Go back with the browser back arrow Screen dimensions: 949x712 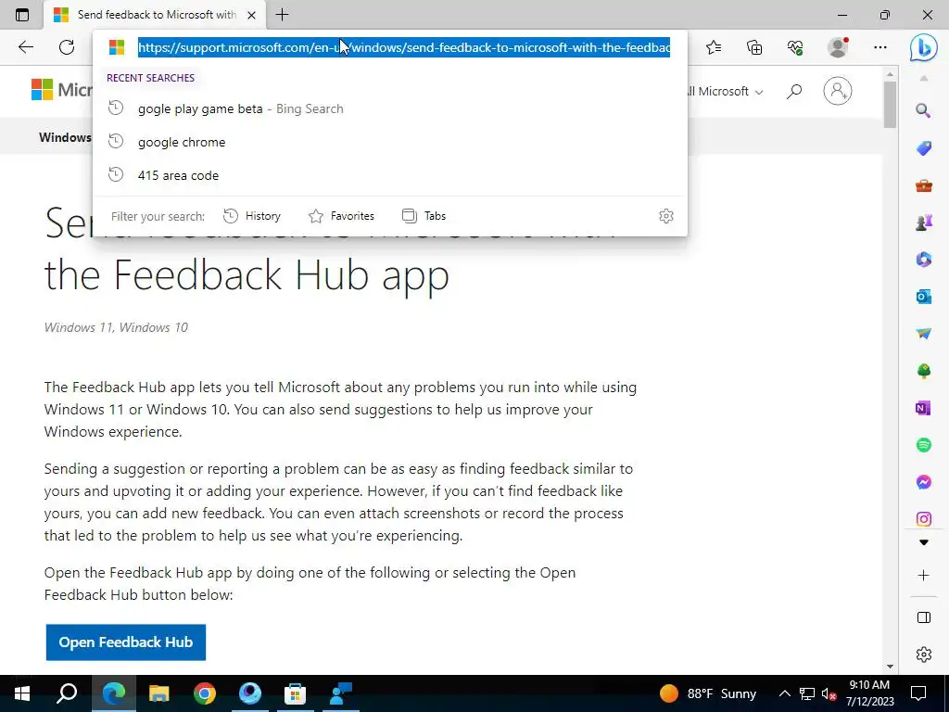coord(25,47)
